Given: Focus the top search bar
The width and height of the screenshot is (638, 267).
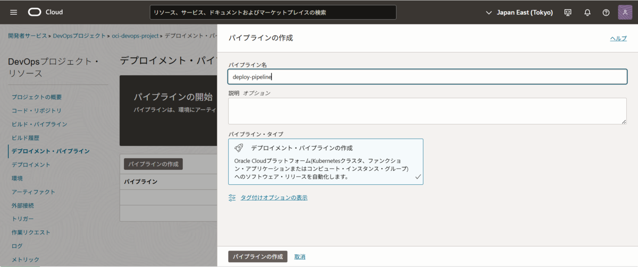Looking at the screenshot, I should point(273,12).
